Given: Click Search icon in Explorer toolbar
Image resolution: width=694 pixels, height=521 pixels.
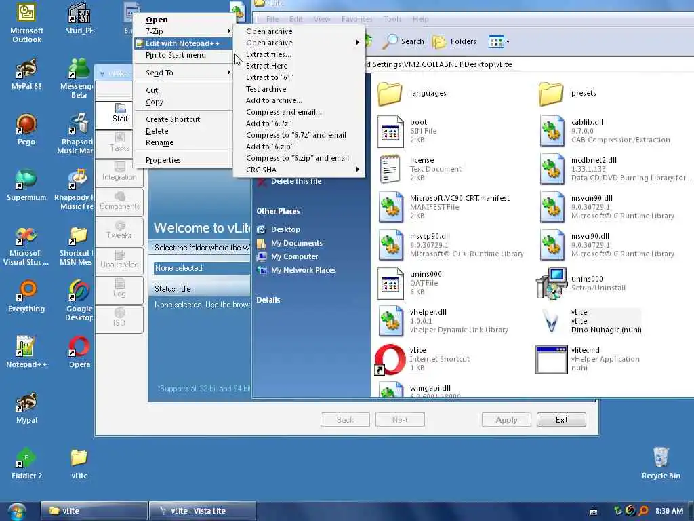Looking at the screenshot, I should tap(403, 41).
